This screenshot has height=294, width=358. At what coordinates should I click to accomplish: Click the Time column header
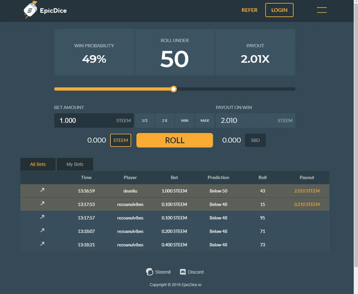(x=86, y=177)
